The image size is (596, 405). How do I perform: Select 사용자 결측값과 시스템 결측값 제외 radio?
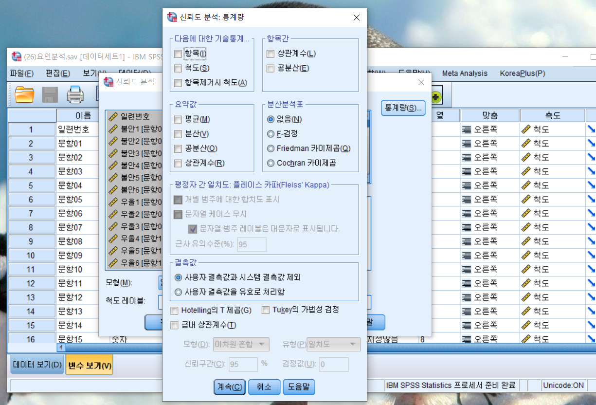(x=178, y=277)
